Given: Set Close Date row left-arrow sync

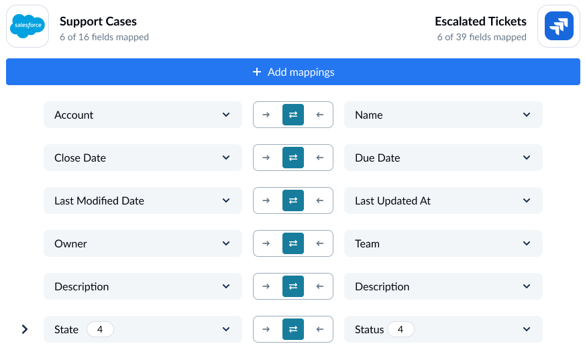Looking at the screenshot, I should click(320, 158).
